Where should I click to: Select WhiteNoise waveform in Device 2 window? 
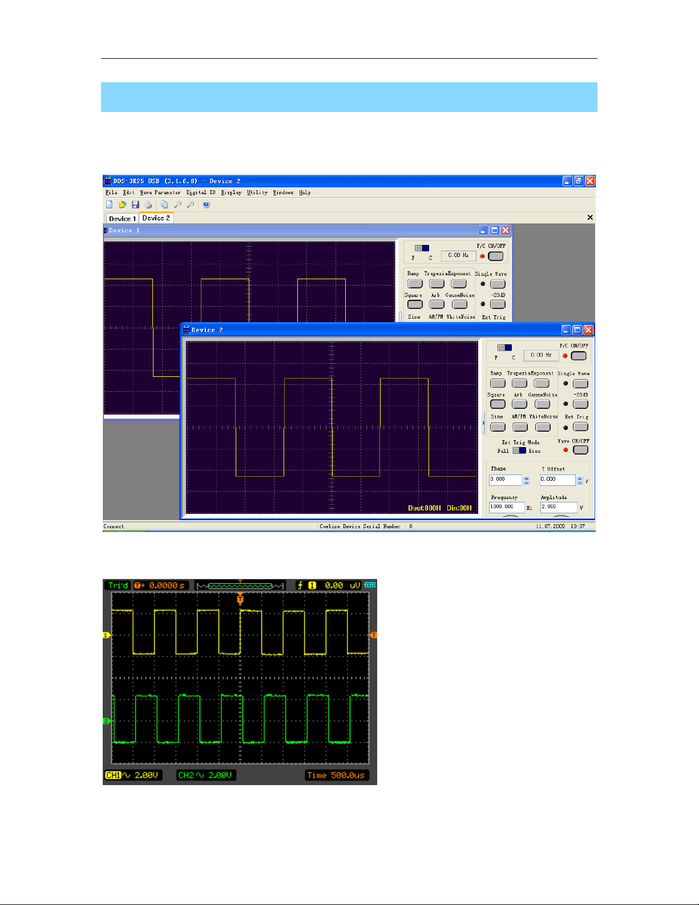click(543, 427)
